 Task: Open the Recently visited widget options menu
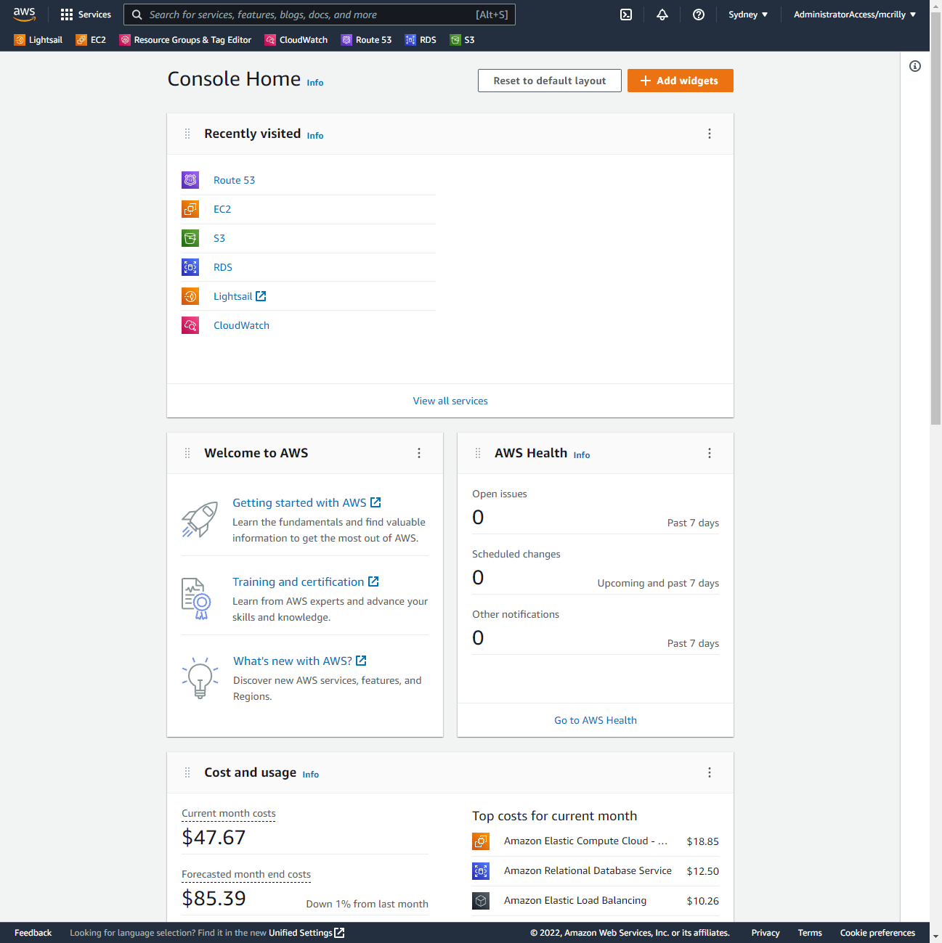[710, 134]
